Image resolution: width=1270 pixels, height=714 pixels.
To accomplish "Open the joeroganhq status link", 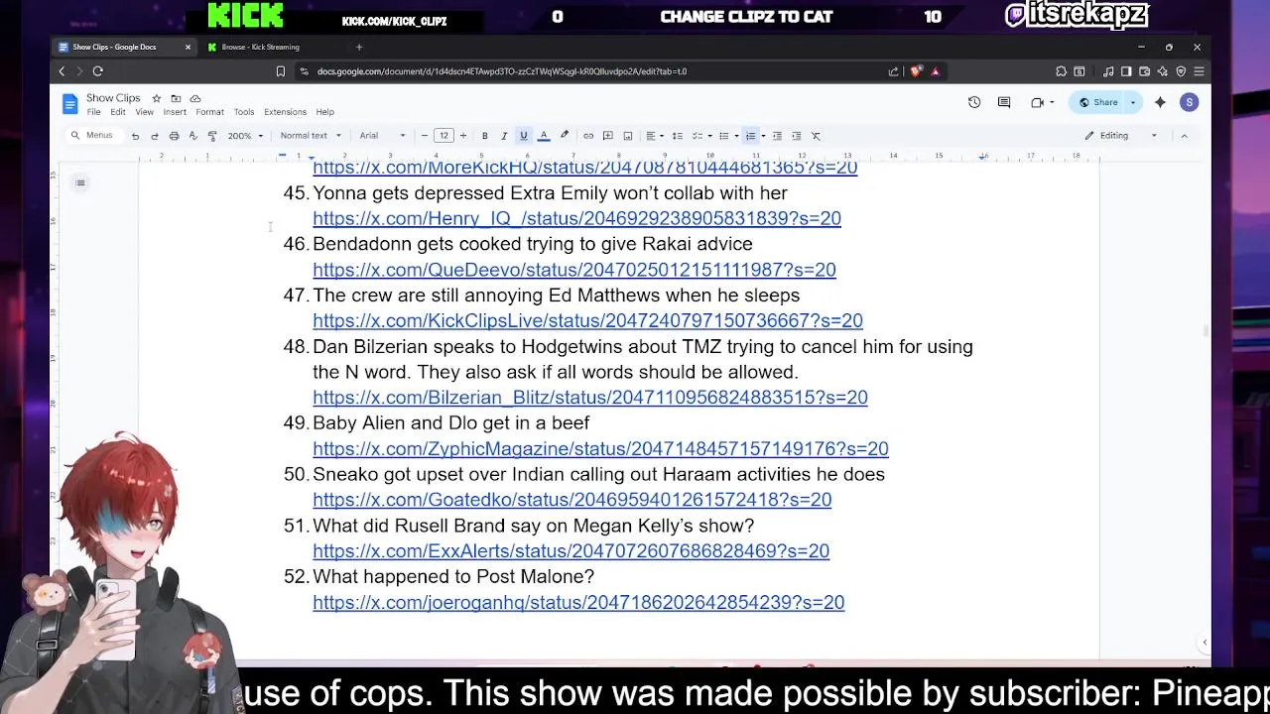I will tap(578, 602).
